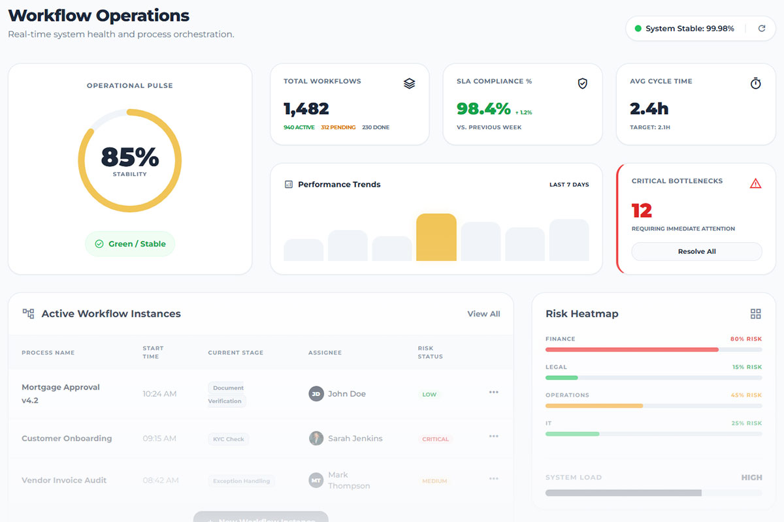Click the Green / Stable status badge
The width and height of the screenshot is (784, 522).
(x=130, y=244)
